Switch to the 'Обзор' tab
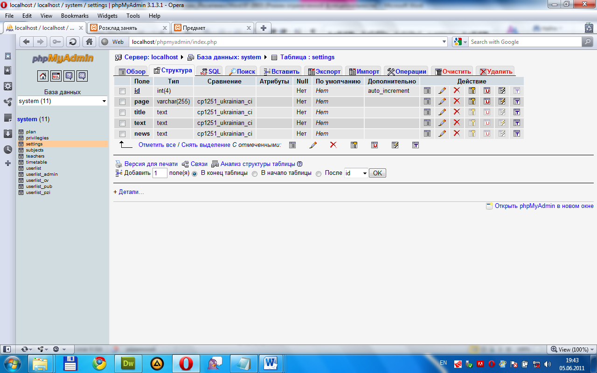This screenshot has width=597, height=373. [x=132, y=71]
